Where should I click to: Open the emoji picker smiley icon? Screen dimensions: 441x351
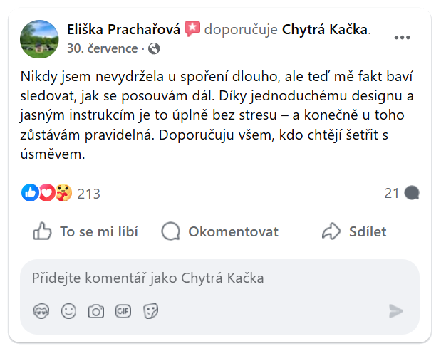click(x=68, y=311)
